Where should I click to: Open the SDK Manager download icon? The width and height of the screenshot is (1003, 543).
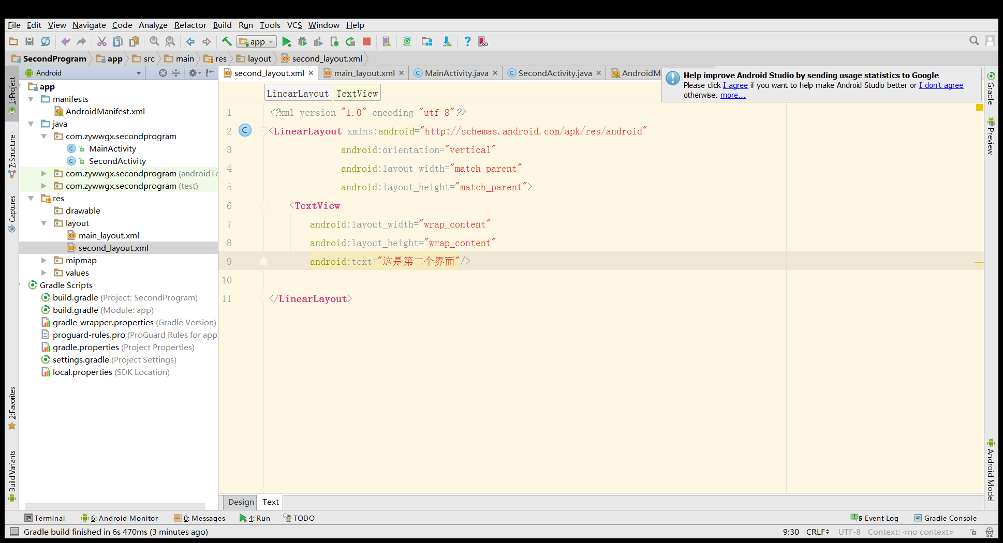(x=447, y=42)
